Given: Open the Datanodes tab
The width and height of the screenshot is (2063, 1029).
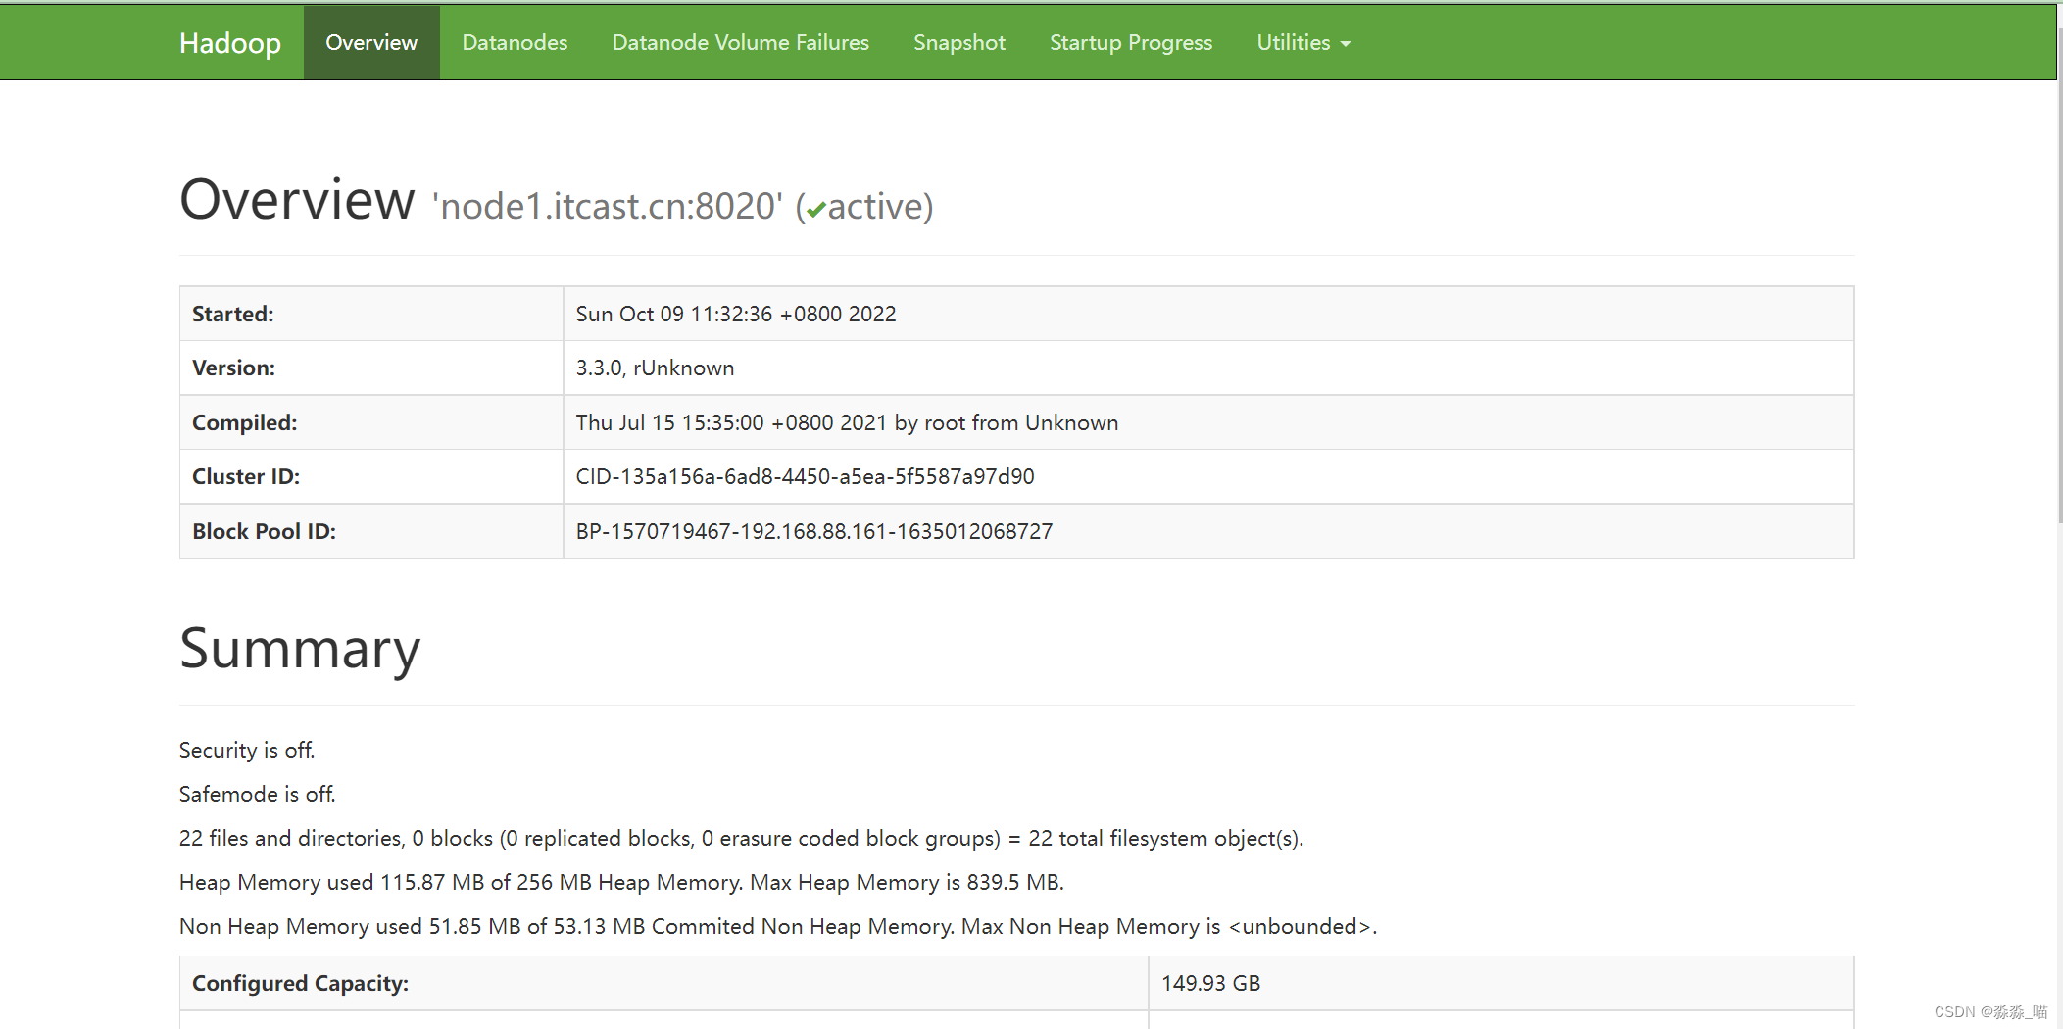Looking at the screenshot, I should coord(515,43).
